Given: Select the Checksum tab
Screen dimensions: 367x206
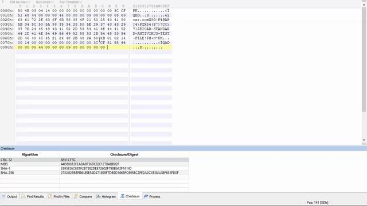Looking at the screenshot, I should [x=130, y=196].
